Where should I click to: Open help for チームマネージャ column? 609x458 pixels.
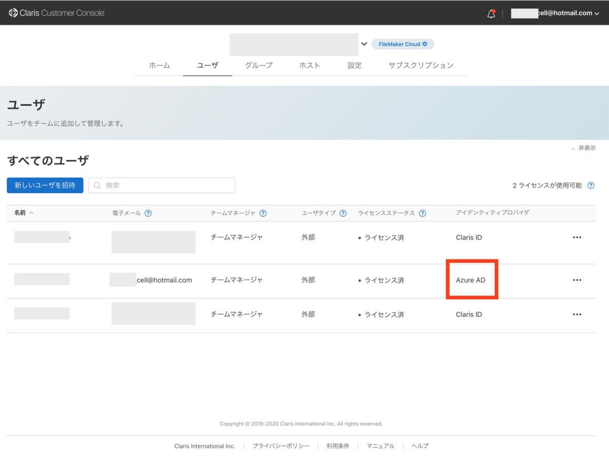[263, 213]
